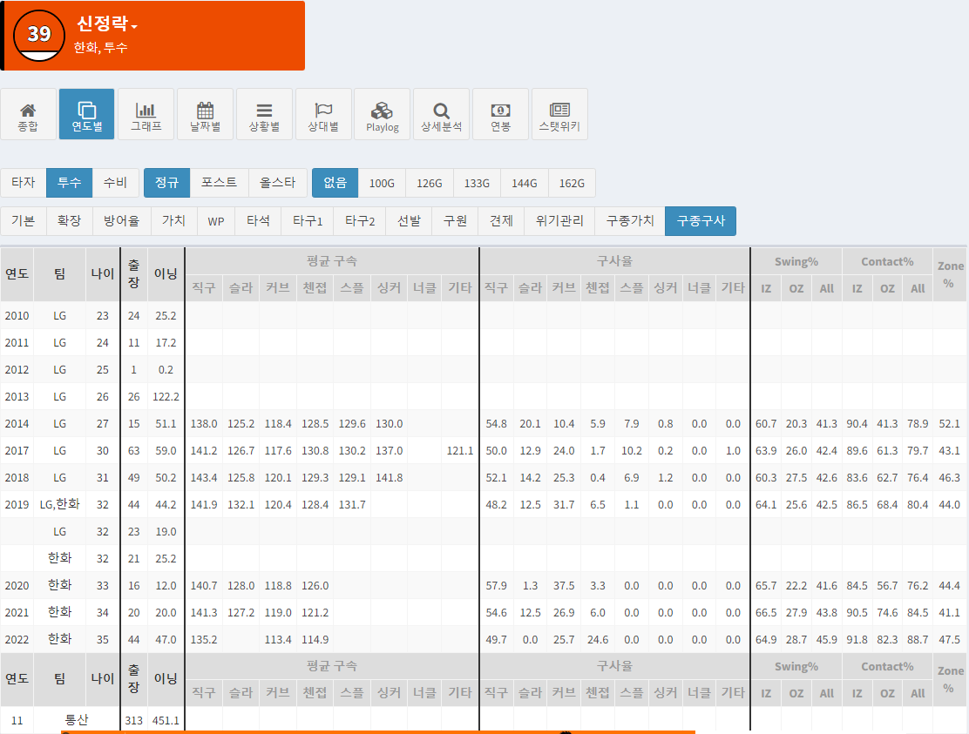Open the Playlog cubes icon

pyautogui.click(x=382, y=114)
